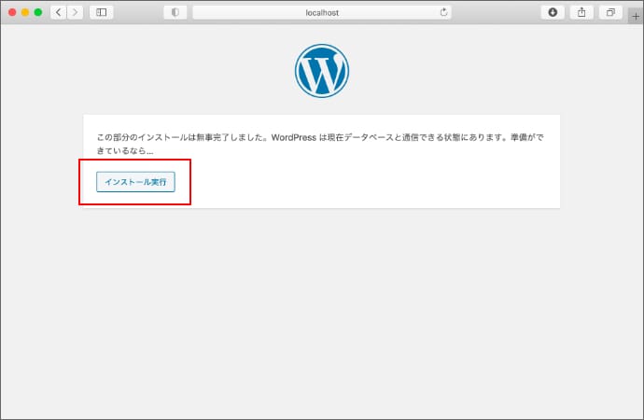Screen dimensions: 644x420
Task: Click empty title bar space left of shield
Action: (x=138, y=12)
